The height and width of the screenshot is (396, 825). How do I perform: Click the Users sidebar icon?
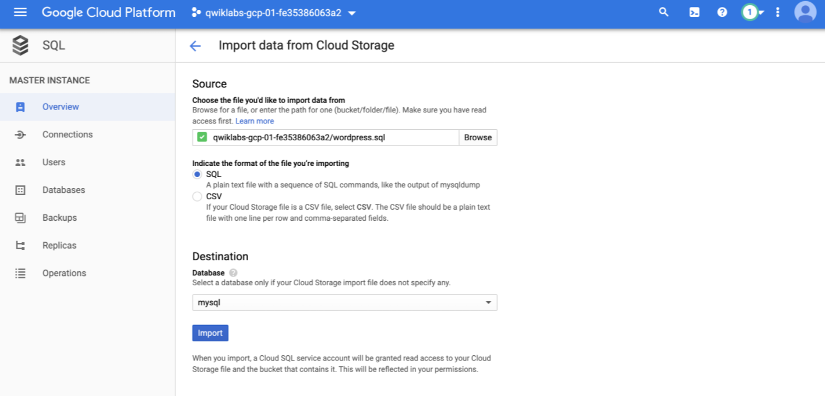[20, 162]
